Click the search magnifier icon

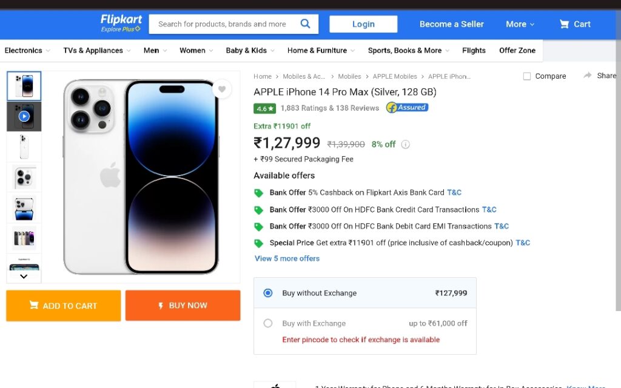pyautogui.click(x=305, y=24)
